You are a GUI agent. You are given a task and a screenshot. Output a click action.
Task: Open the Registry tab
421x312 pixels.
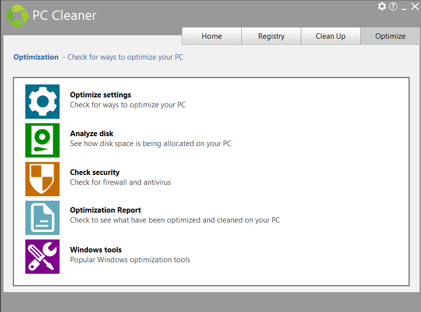point(271,36)
